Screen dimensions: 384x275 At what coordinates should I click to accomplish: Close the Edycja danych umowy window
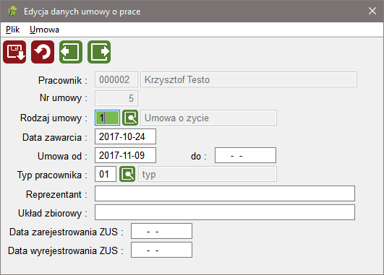tap(372, 11)
